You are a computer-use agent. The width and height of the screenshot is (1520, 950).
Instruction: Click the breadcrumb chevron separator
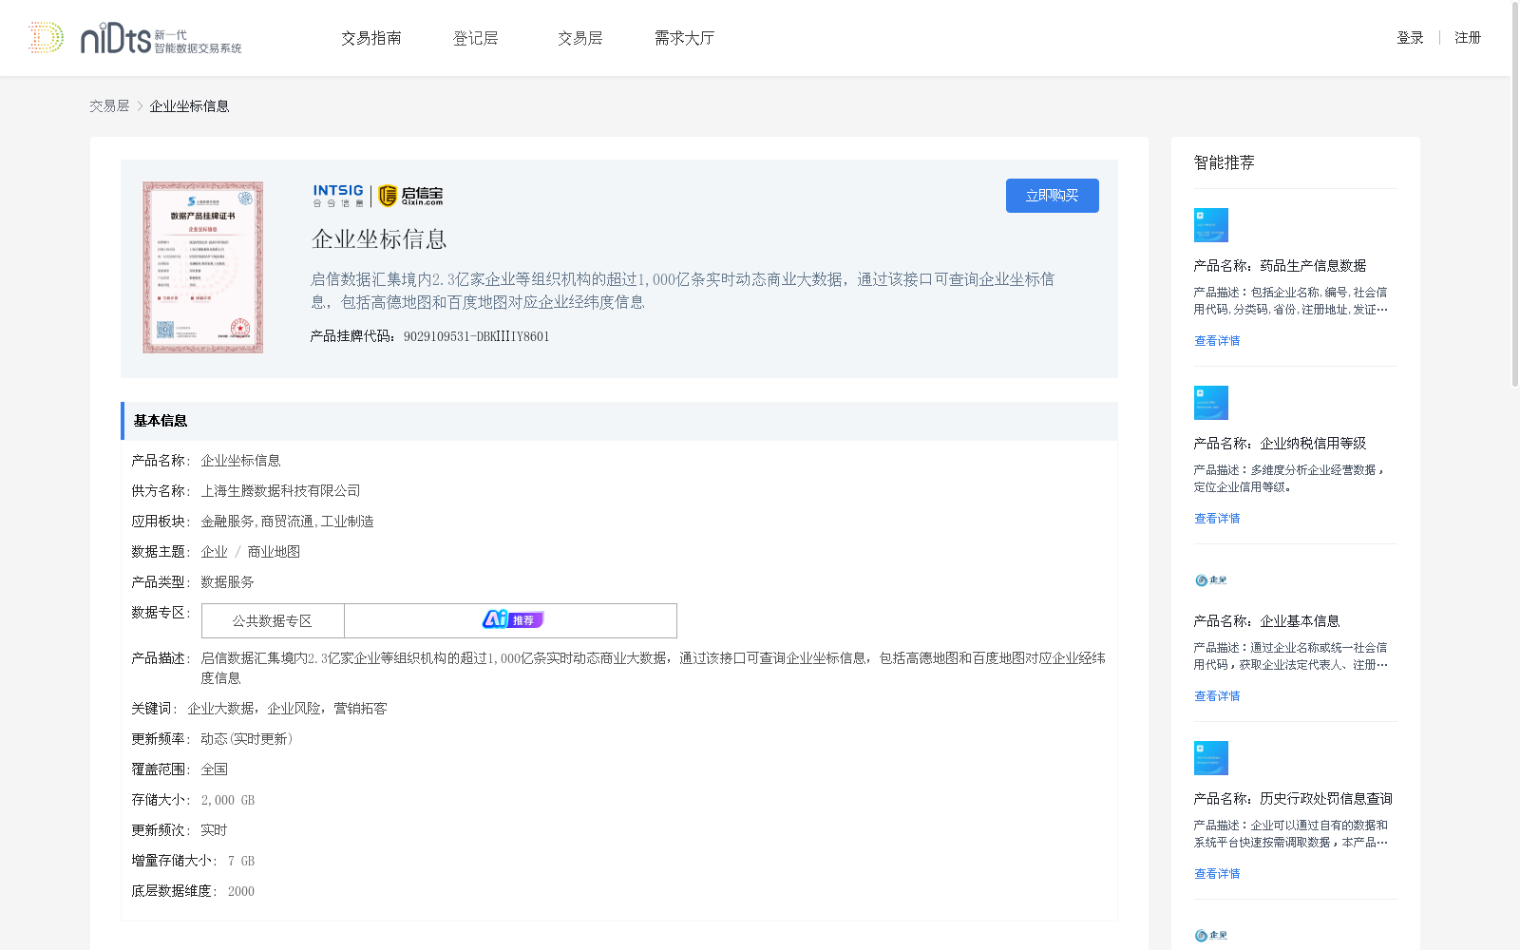140,106
